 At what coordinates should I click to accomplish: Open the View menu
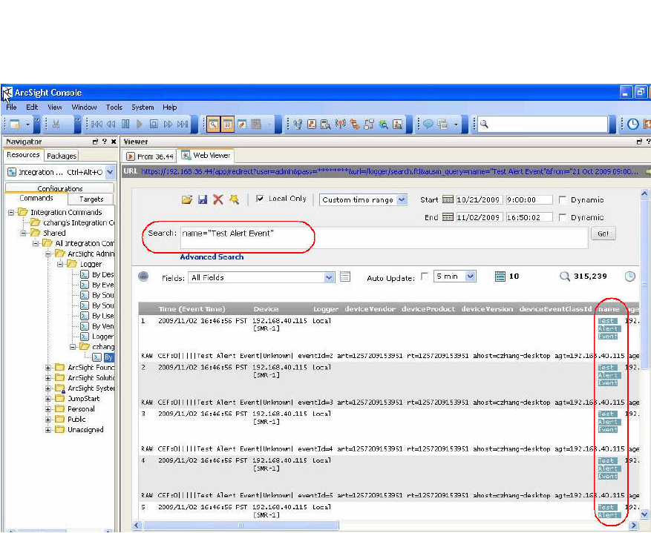tap(54, 107)
